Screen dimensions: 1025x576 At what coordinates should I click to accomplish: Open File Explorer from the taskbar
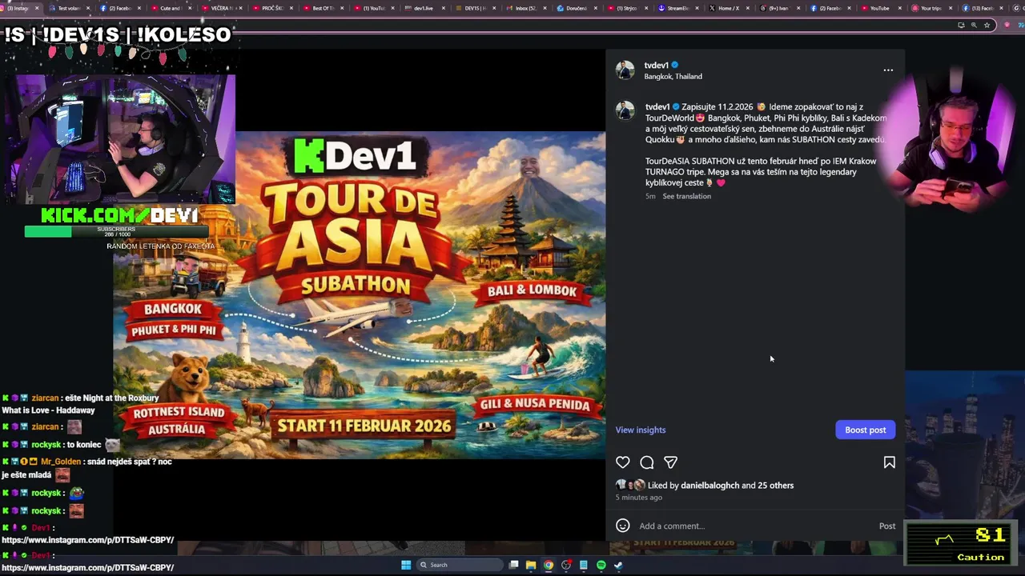pyautogui.click(x=531, y=565)
